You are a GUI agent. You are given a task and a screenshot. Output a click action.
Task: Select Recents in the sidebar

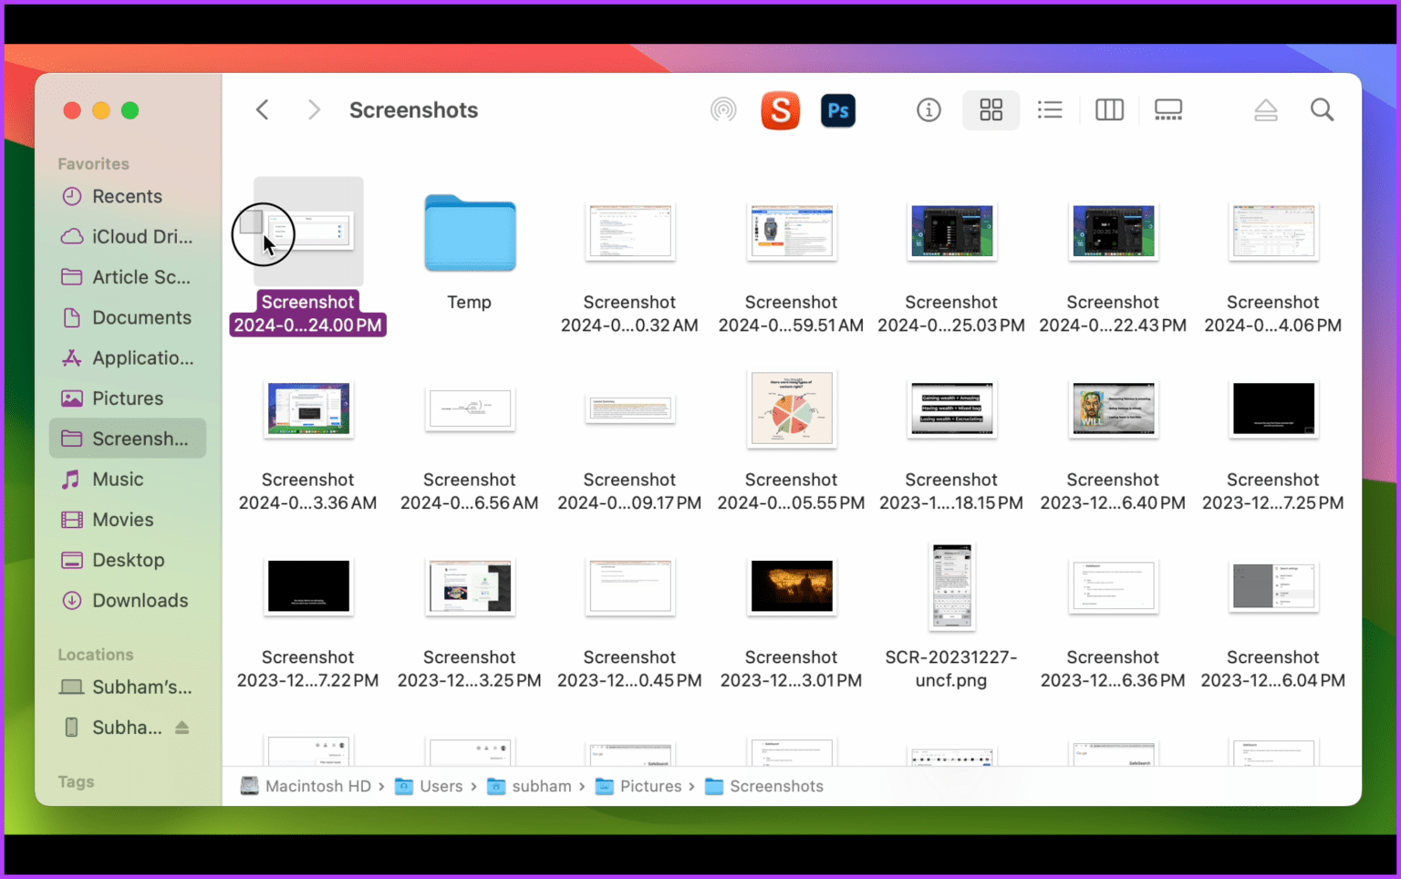pos(127,196)
